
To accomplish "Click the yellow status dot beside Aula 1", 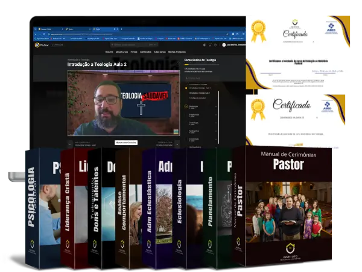I will click(x=186, y=88).
